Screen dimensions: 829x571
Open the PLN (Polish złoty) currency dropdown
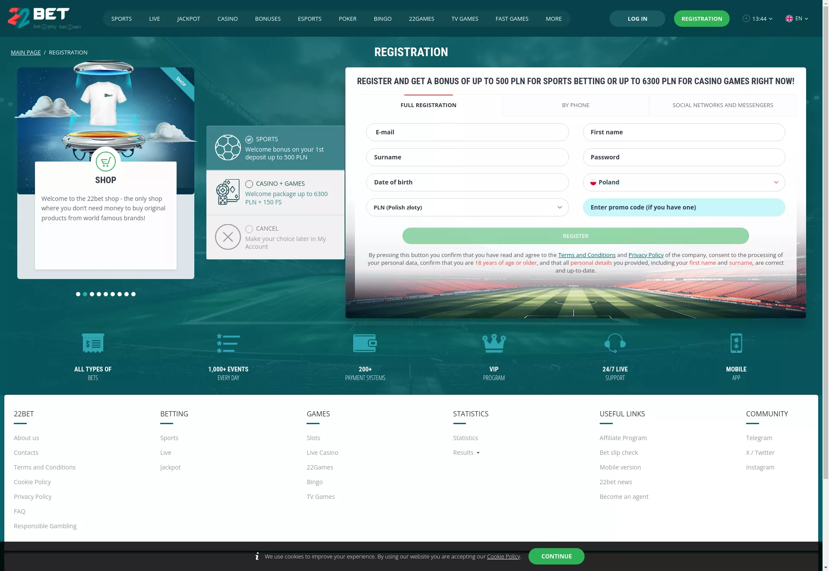(x=467, y=207)
